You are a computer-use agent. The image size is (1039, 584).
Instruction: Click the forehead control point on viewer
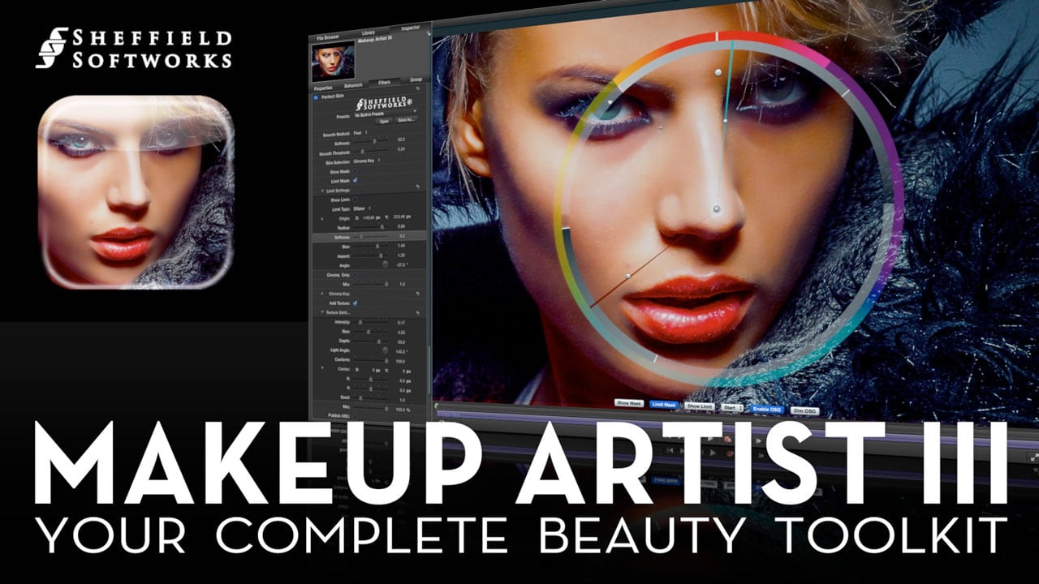point(718,73)
